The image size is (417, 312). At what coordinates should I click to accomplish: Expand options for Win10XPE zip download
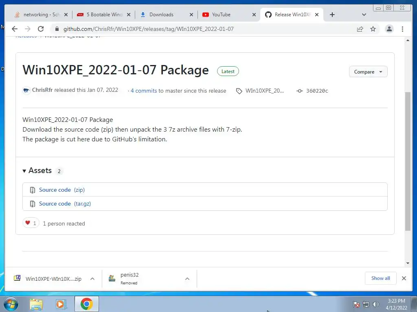(92, 279)
